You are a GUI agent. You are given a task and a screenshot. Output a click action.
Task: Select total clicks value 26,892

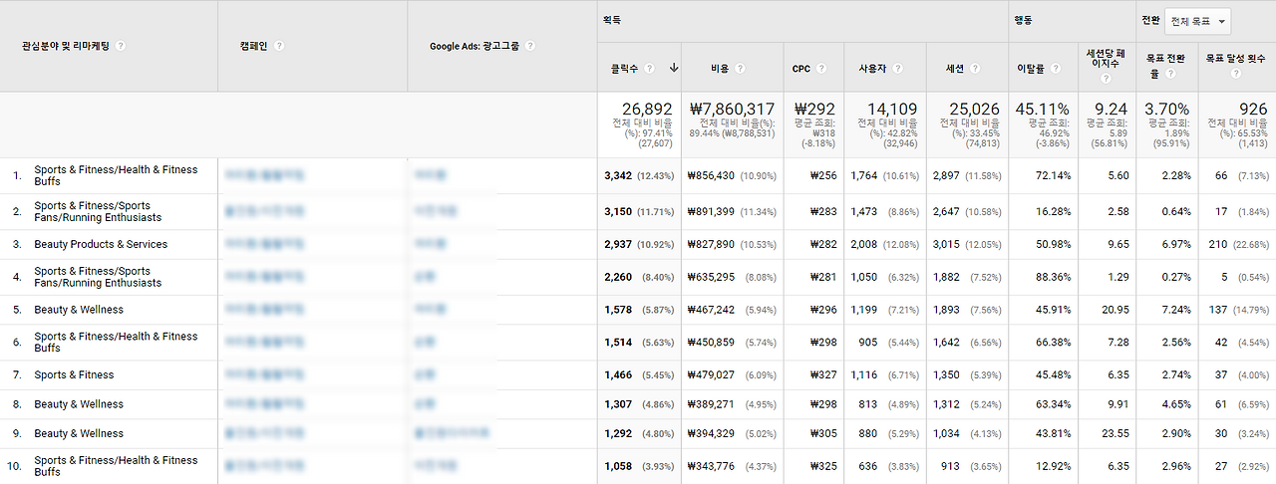click(647, 109)
